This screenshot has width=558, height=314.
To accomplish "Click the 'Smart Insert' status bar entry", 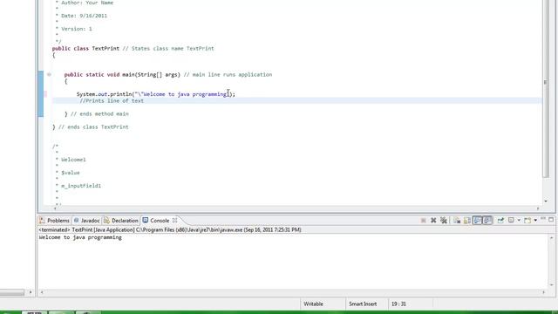I will pyautogui.click(x=363, y=304).
